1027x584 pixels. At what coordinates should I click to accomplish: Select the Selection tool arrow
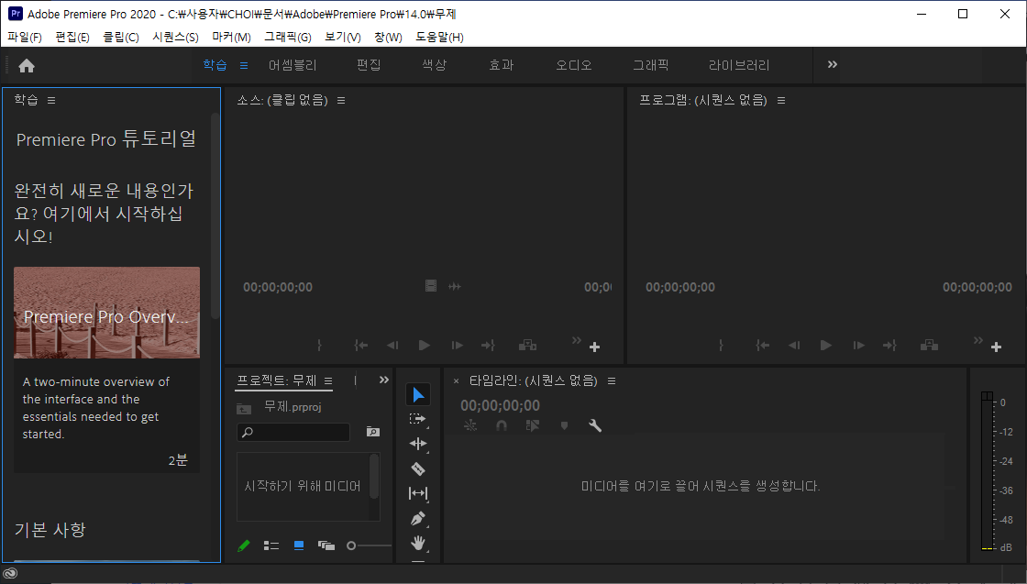click(418, 395)
